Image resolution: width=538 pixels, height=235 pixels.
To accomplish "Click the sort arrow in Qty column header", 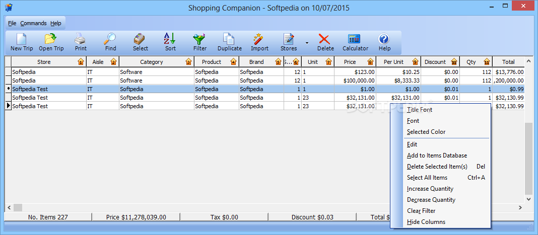I will click(x=487, y=62).
